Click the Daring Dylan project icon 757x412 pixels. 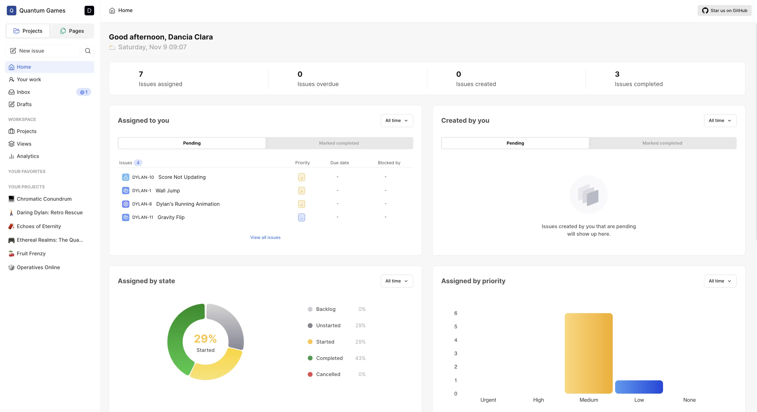[x=12, y=213]
